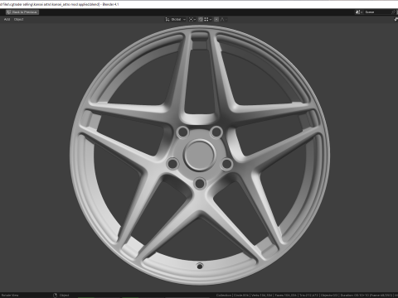Click the pin scene icon
Screen dimensions: 398x298
[394, 12]
